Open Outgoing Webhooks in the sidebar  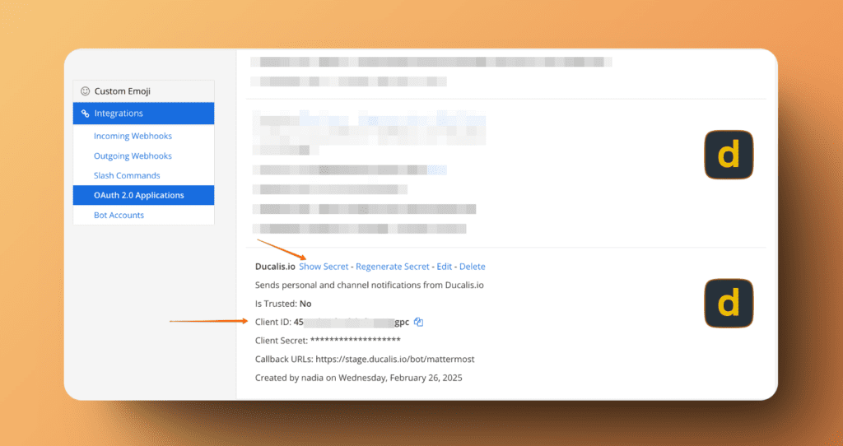tap(133, 156)
